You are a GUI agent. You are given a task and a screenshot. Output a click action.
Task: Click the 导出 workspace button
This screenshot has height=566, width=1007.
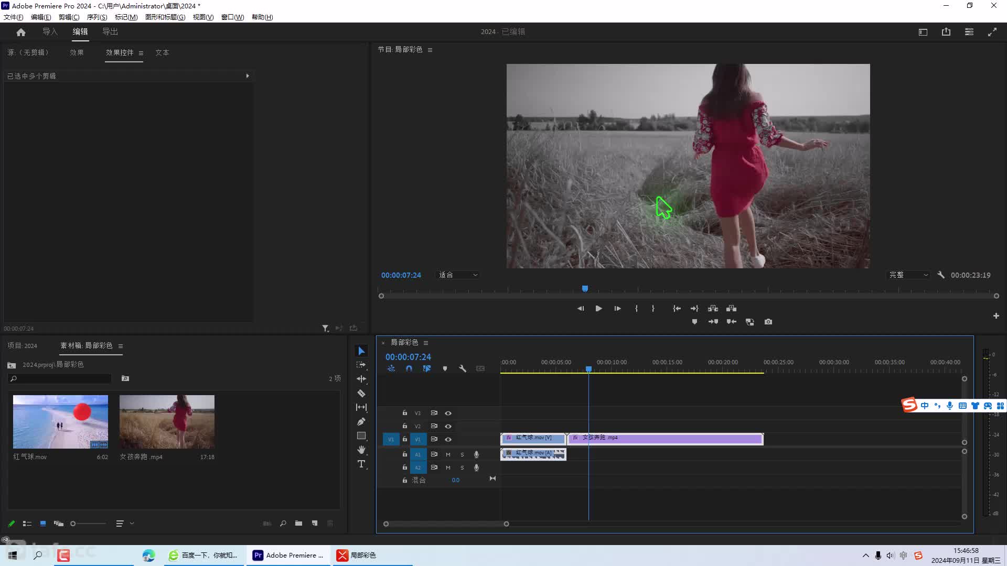(x=110, y=31)
